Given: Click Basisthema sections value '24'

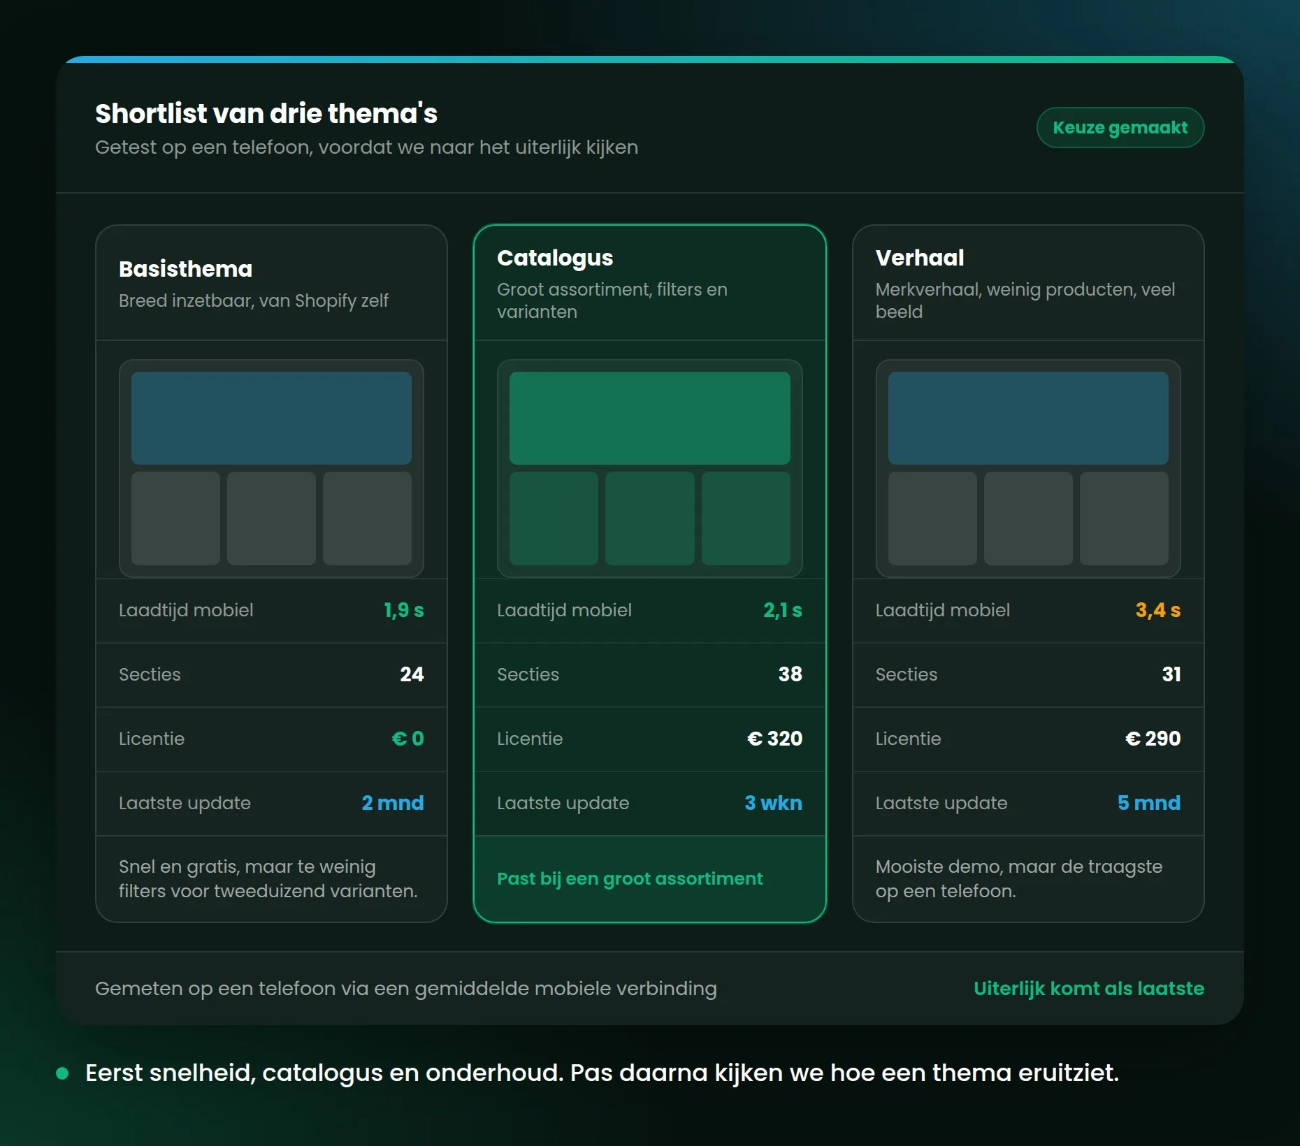Looking at the screenshot, I should [x=412, y=674].
